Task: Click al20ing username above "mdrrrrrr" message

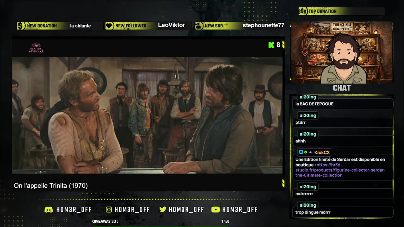Action: pyautogui.click(x=308, y=187)
